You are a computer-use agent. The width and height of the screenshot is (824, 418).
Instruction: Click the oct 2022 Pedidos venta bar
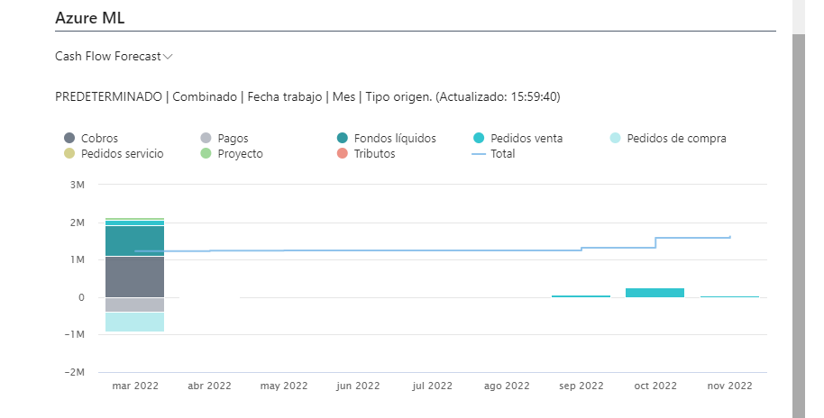click(655, 293)
